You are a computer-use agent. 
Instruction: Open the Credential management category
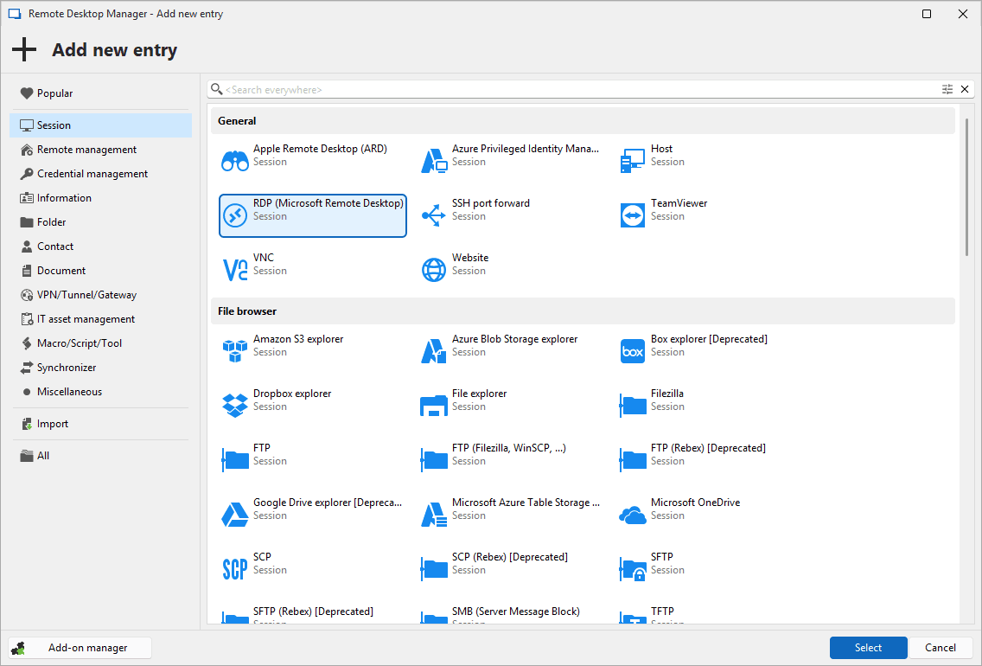click(x=92, y=174)
